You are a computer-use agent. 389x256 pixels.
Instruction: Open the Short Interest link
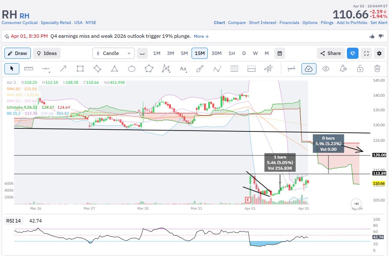point(263,23)
